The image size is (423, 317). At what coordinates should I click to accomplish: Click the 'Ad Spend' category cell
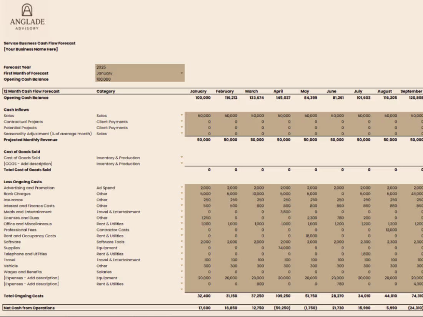pos(106,188)
